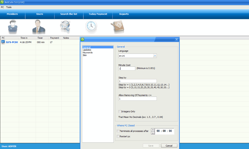The width and height of the screenshot is (249, 149).
Task: Select the ILFS-PC00 row name
Action: tap(12, 42)
